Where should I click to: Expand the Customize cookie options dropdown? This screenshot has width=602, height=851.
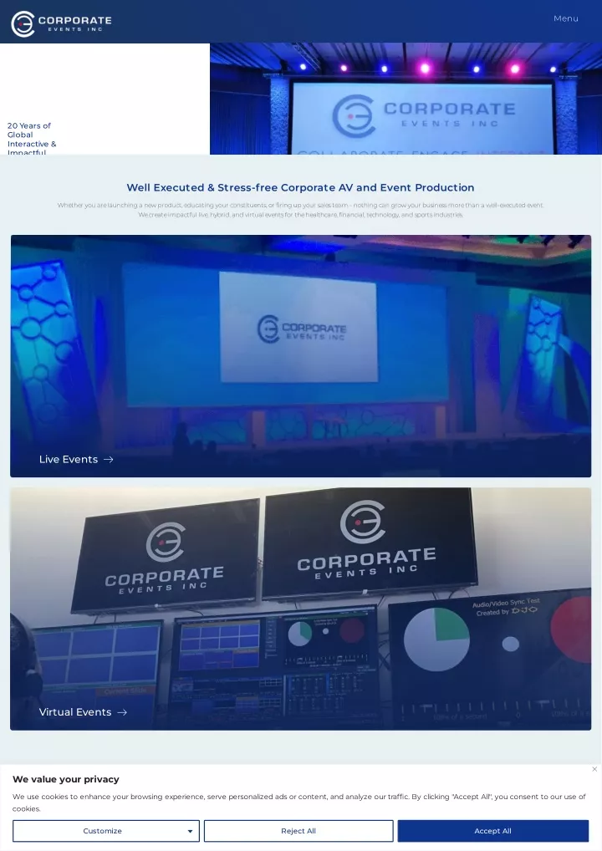click(106, 831)
